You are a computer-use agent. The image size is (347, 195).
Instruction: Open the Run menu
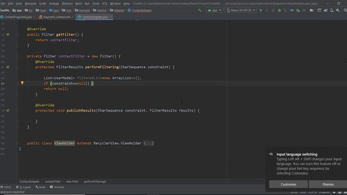tap(87, 4)
